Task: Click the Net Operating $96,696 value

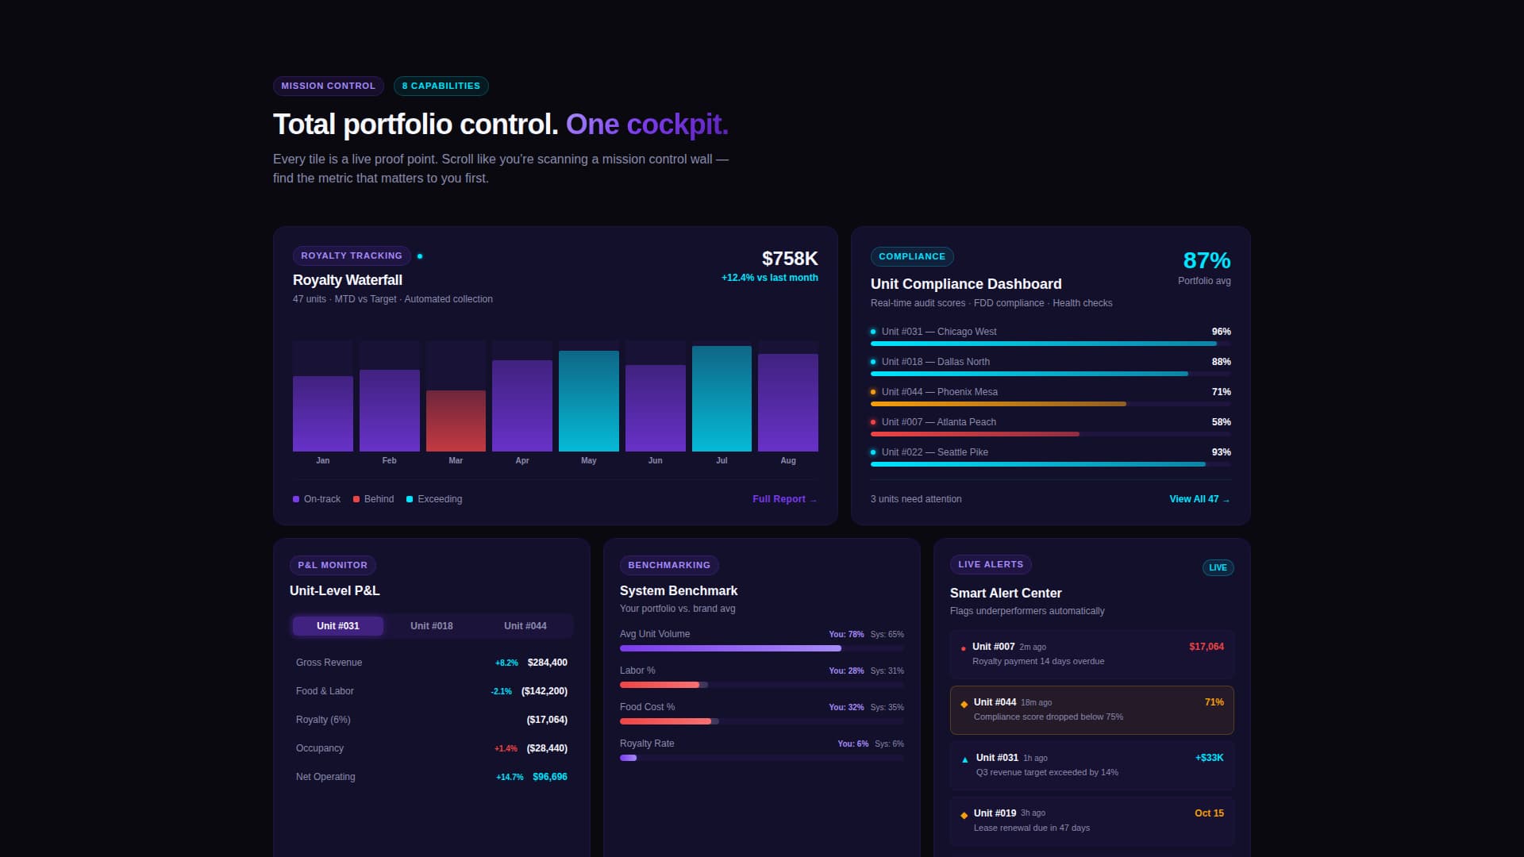Action: point(550,777)
